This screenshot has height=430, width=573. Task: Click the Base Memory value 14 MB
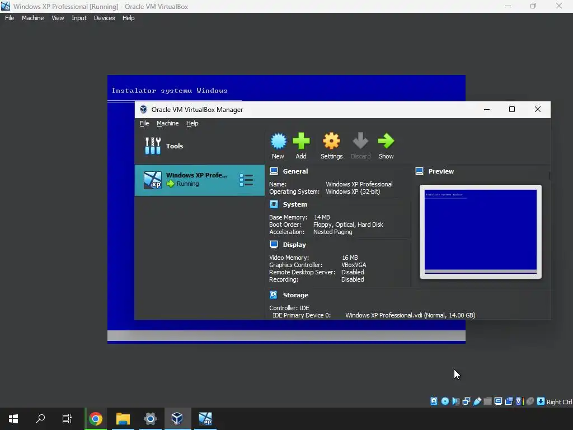coord(322,217)
